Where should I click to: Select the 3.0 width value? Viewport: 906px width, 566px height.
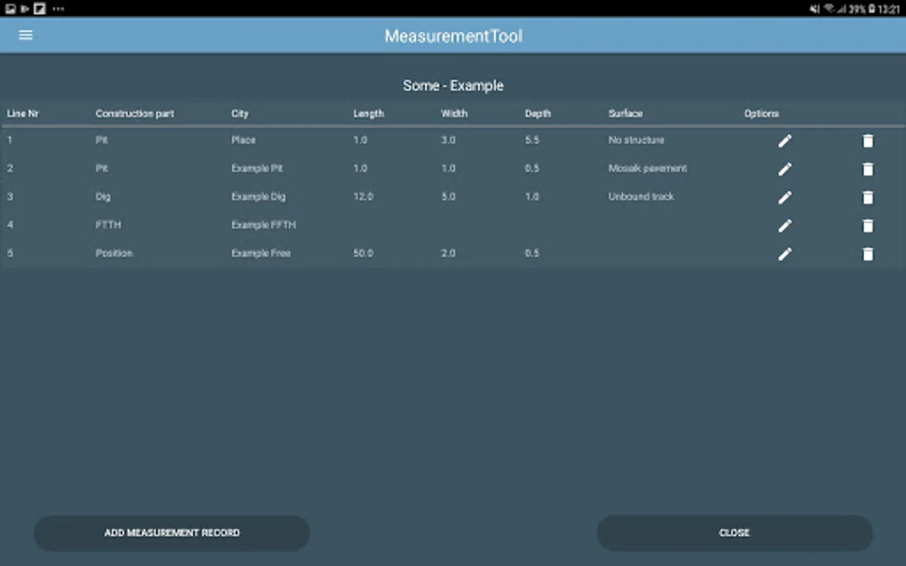pos(448,140)
